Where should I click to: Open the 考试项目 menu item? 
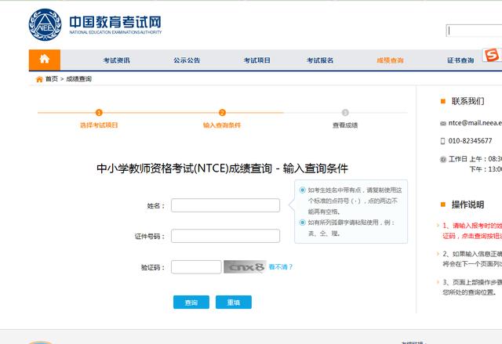tap(257, 60)
